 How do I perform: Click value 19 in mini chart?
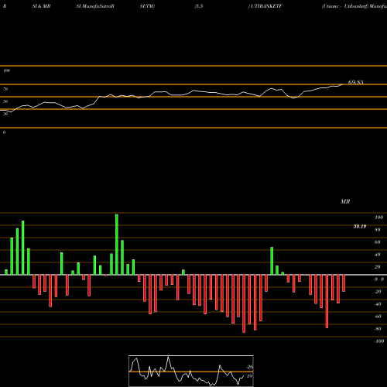[x=249, y=376]
